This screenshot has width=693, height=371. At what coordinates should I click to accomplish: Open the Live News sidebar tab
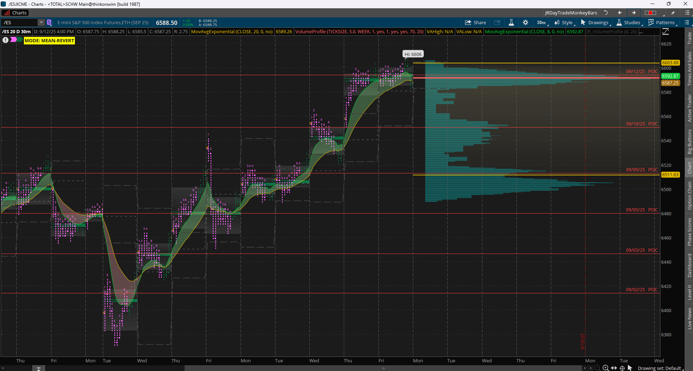[x=689, y=318]
